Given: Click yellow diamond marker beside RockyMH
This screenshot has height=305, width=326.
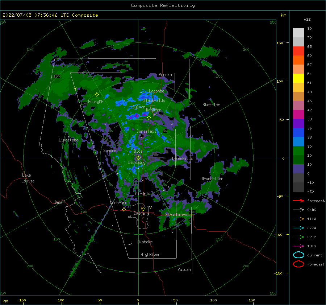Looking at the screenshot, I should [97, 95].
